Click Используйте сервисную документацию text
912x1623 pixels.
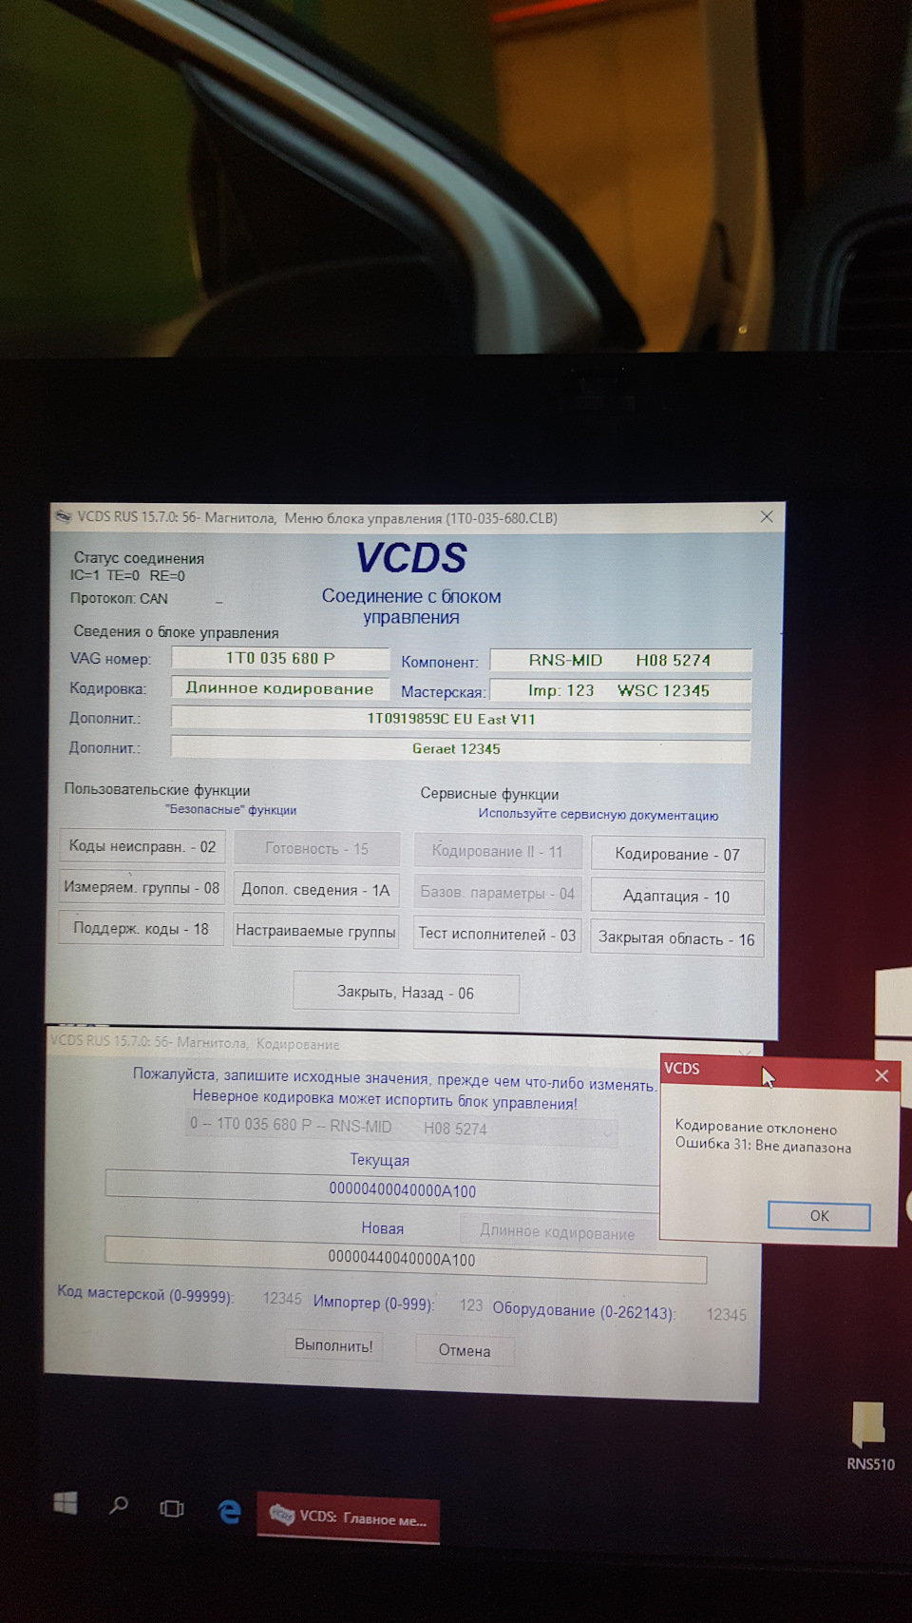pos(598,815)
